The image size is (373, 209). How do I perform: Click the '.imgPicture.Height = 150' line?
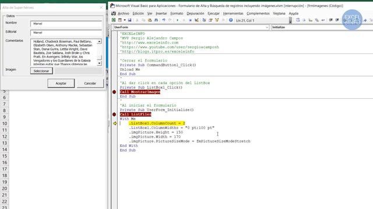click(156, 132)
